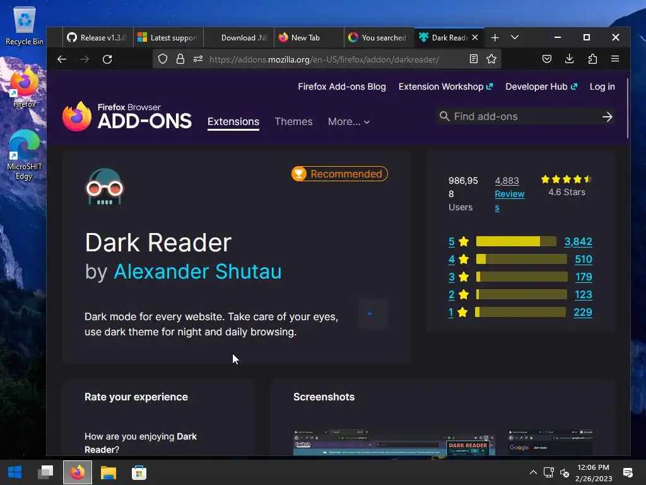Open the Extension Workshop link
Viewport: 646px width, 485px height.
point(445,87)
